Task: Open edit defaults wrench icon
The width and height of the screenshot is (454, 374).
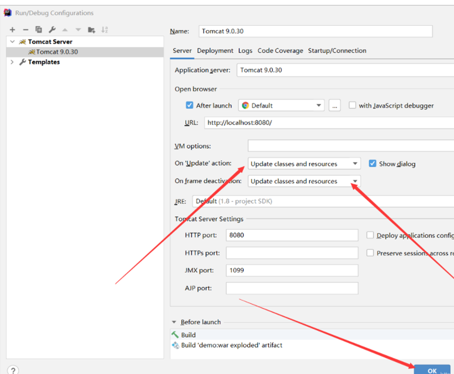Action: [x=52, y=29]
